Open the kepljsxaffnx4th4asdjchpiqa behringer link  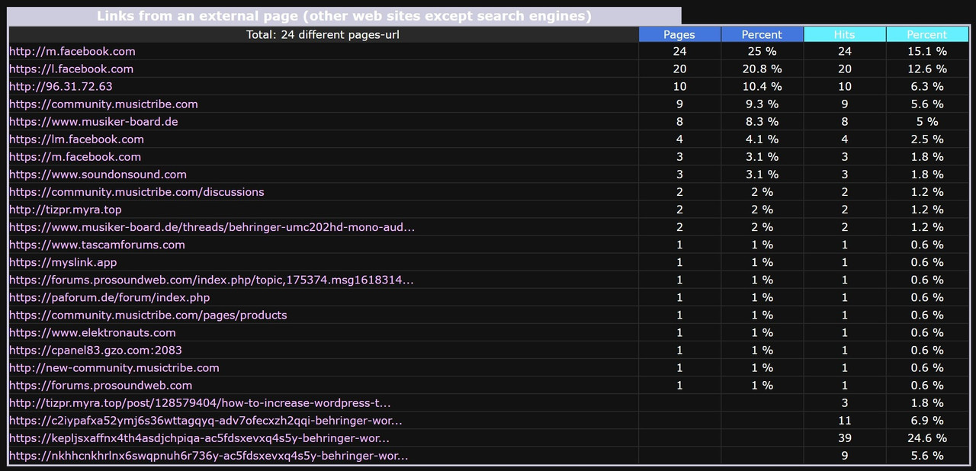[x=199, y=437]
